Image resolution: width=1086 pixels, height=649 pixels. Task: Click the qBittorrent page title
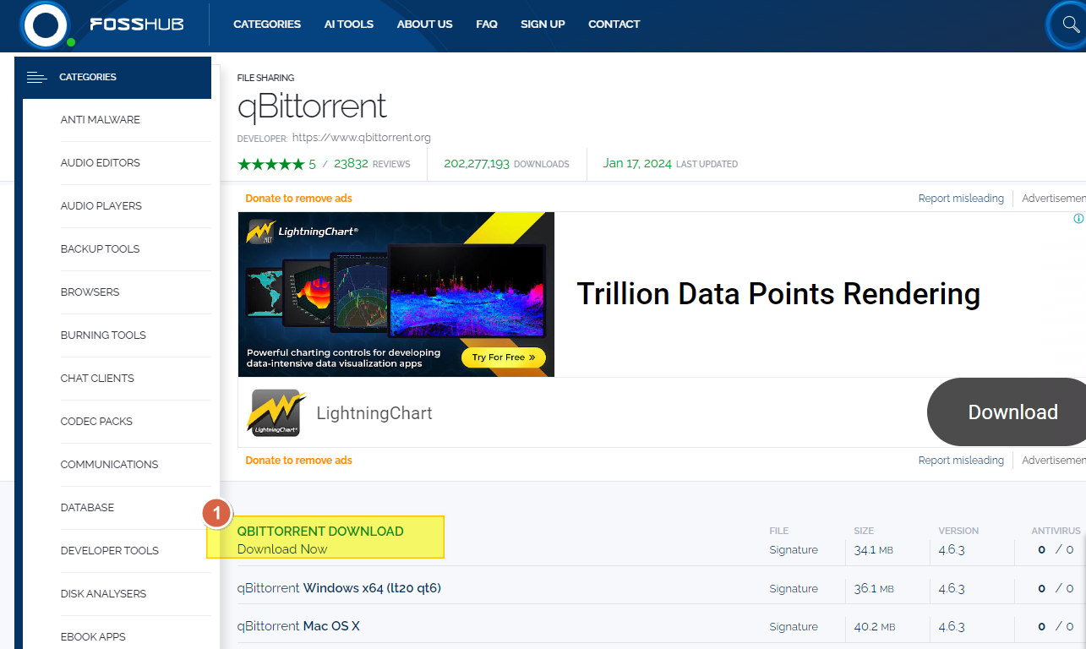[312, 106]
